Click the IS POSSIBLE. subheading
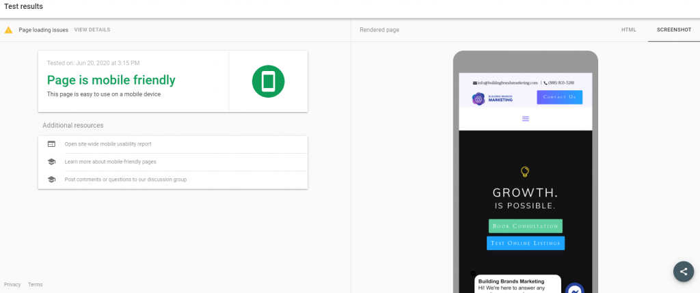The width and height of the screenshot is (700, 293). (x=526, y=206)
